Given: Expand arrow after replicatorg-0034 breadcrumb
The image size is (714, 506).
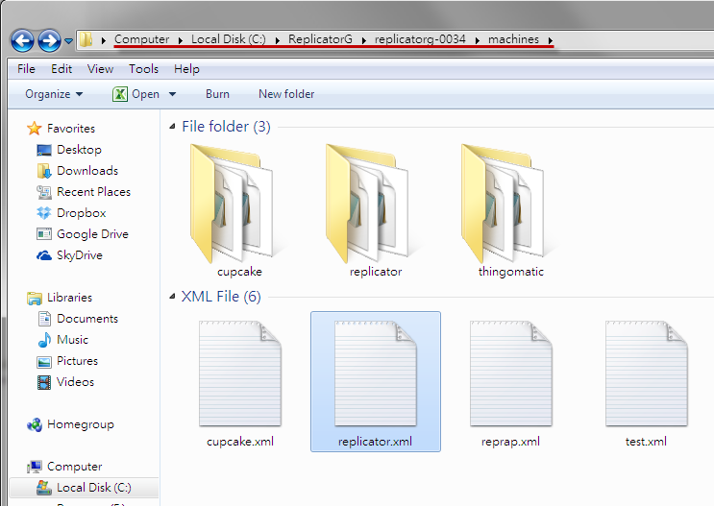Looking at the screenshot, I should (x=478, y=40).
